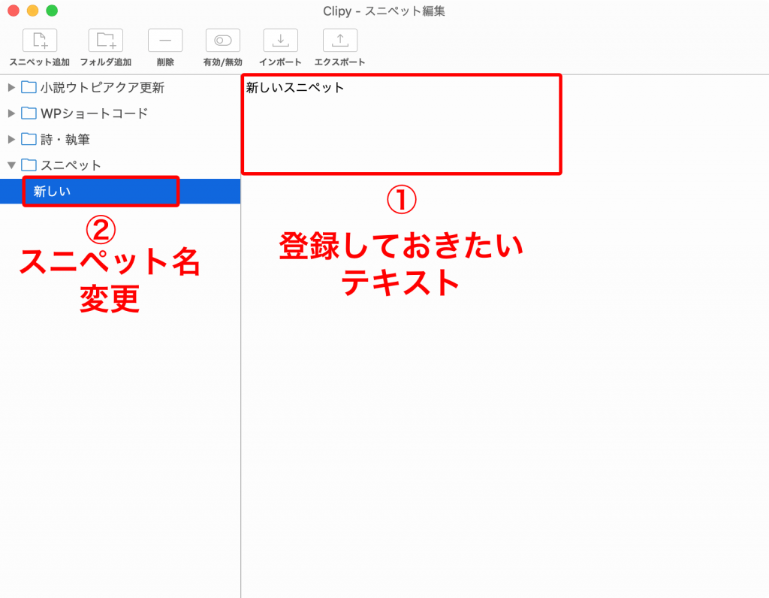Minimize the window with the yellow button
The width and height of the screenshot is (769, 598).
coord(33,11)
